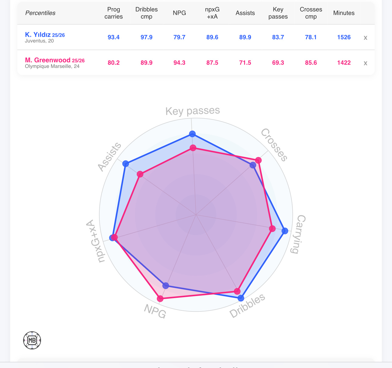
Task: Click the Dribbles cmp column header
Action: tap(146, 13)
